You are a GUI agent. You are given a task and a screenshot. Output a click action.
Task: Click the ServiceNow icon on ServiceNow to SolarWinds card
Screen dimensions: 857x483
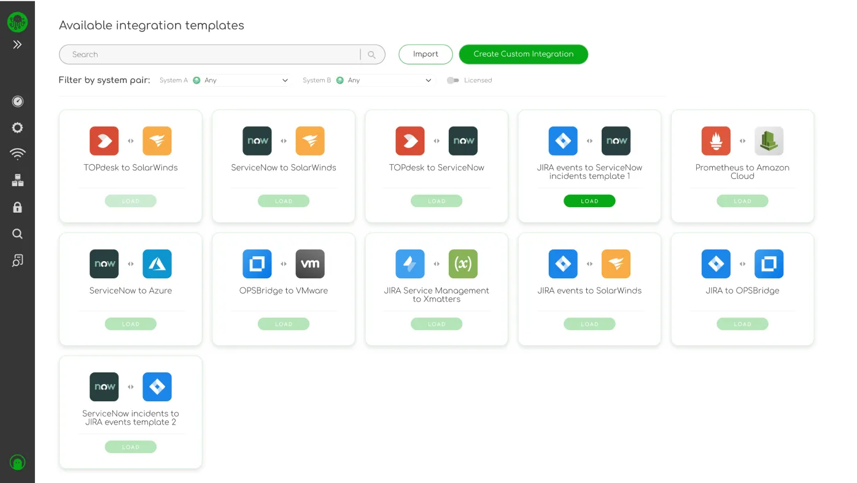(x=257, y=141)
